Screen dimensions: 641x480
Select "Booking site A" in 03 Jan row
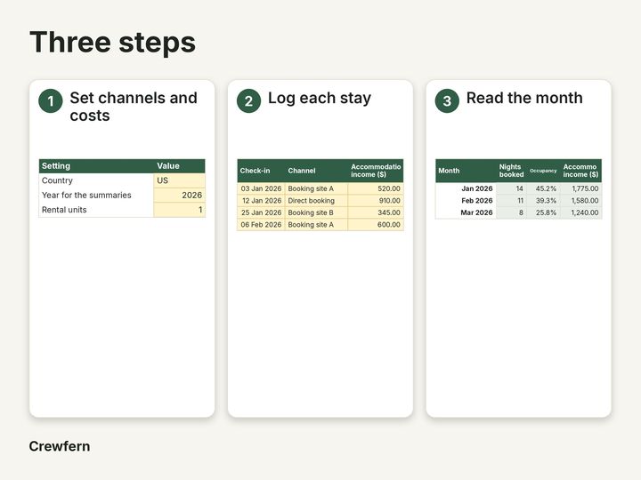tap(316, 188)
